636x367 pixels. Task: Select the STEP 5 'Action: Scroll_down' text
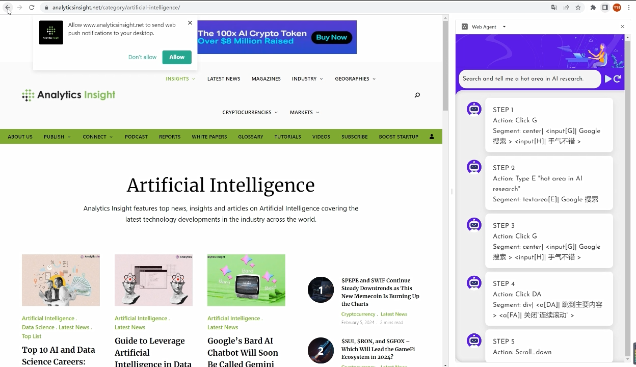click(522, 352)
